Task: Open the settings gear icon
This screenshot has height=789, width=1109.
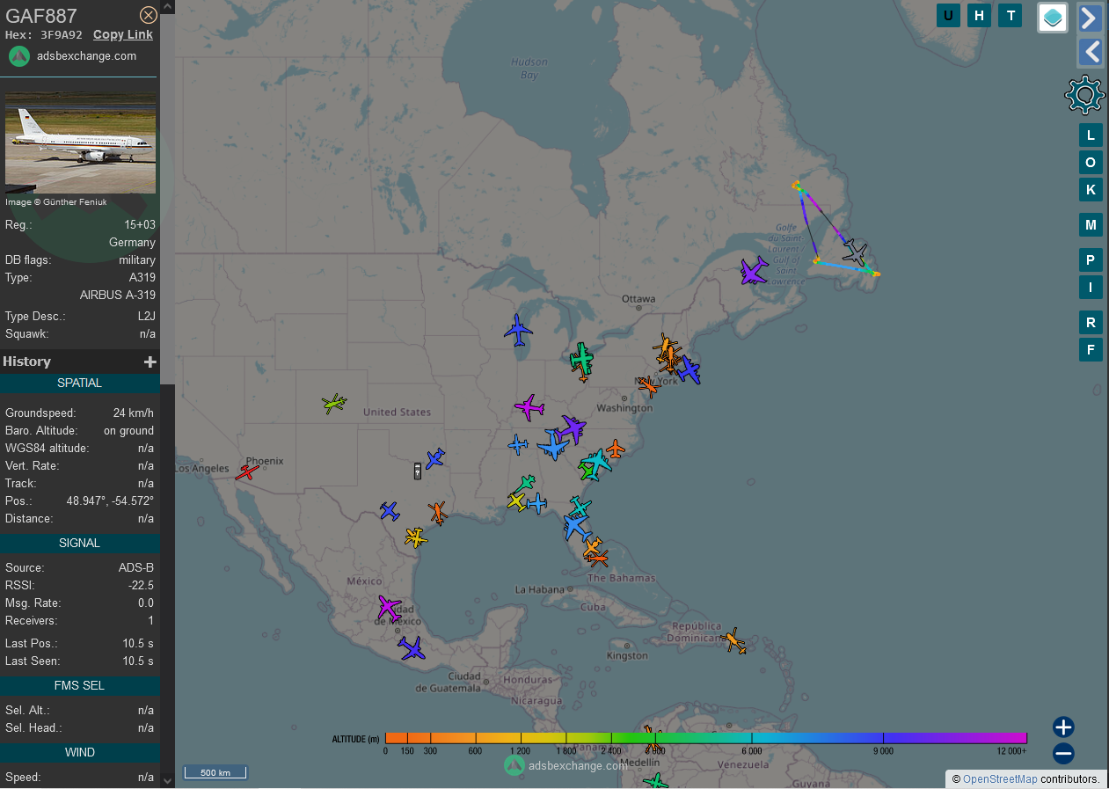Action: click(x=1085, y=94)
